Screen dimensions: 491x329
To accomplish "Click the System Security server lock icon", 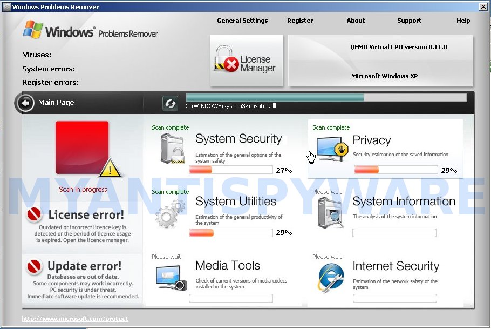I will pos(172,149).
